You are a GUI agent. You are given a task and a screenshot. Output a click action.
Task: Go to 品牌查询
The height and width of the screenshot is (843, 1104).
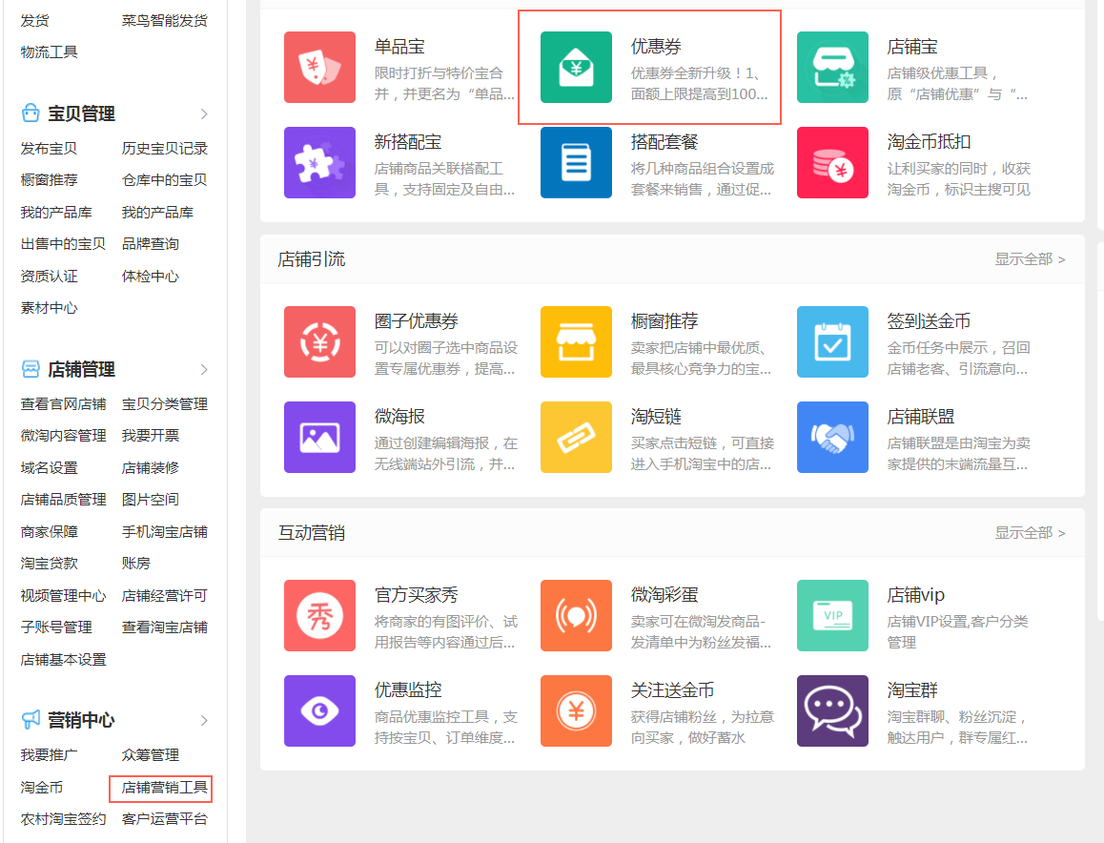(x=151, y=244)
